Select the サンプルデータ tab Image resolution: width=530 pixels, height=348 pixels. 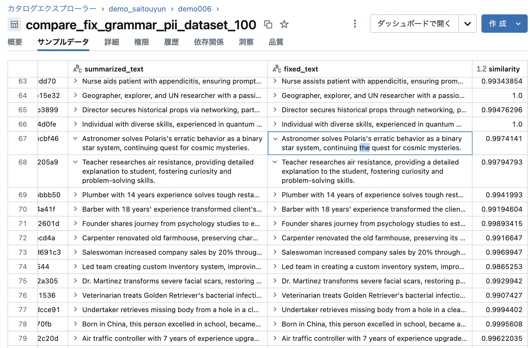[63, 42]
